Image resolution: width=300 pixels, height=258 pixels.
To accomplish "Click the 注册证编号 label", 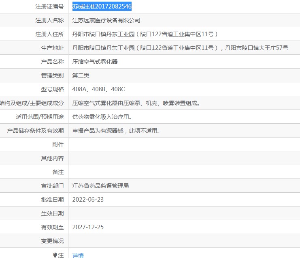I will [x=49, y=6].
